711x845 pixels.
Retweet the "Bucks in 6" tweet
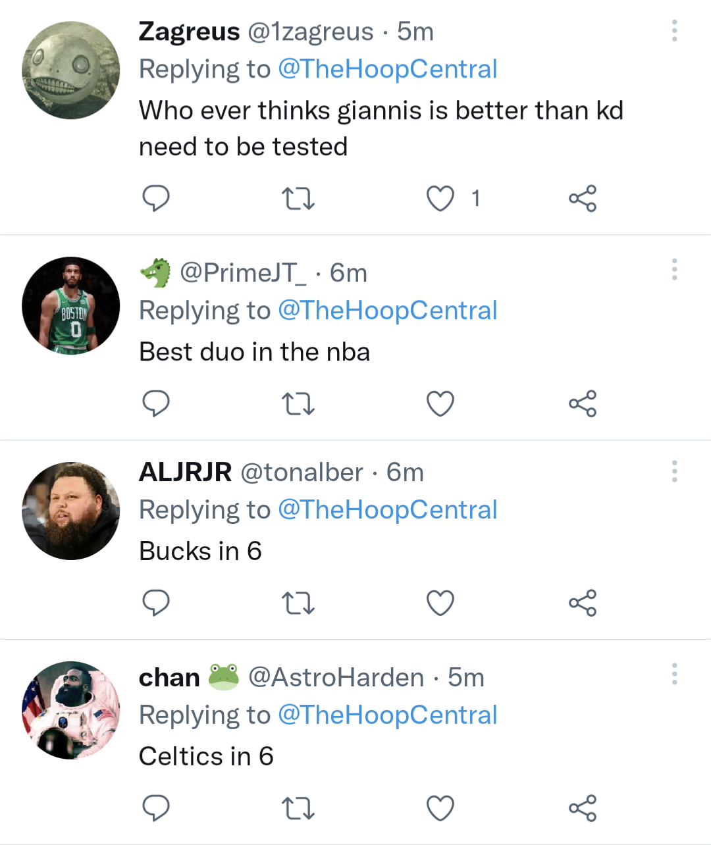coord(298,603)
